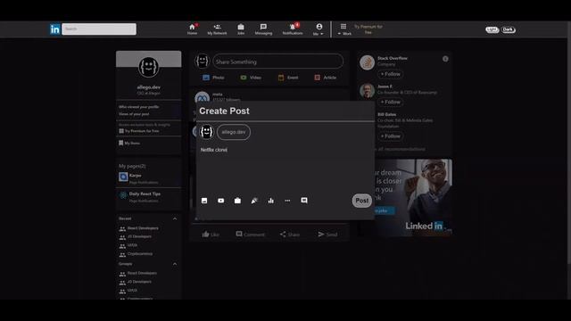This screenshot has width=571, height=321.
Task: Click Jason F. profile photo
Action: 367,91
